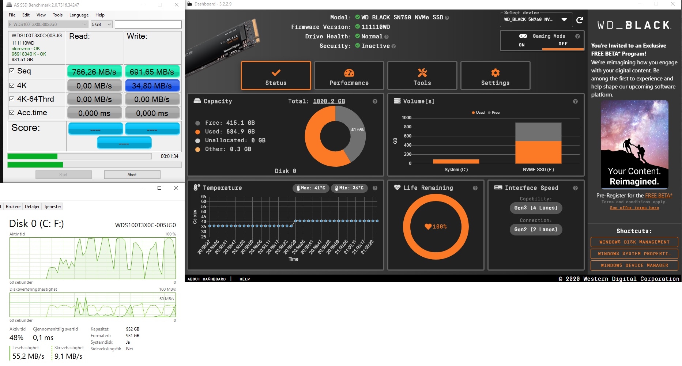The height and width of the screenshot is (366, 682).
Task: Open the Performance gauge icon
Action: (349, 72)
